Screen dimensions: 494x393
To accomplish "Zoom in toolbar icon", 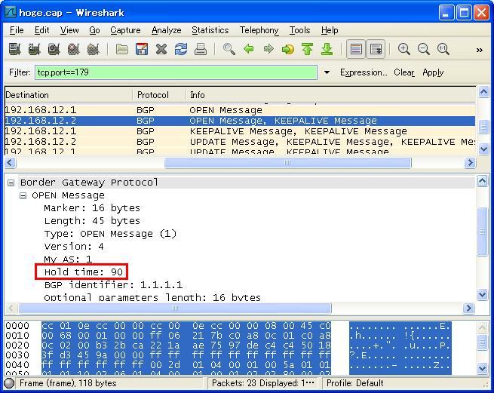I will click(x=404, y=49).
